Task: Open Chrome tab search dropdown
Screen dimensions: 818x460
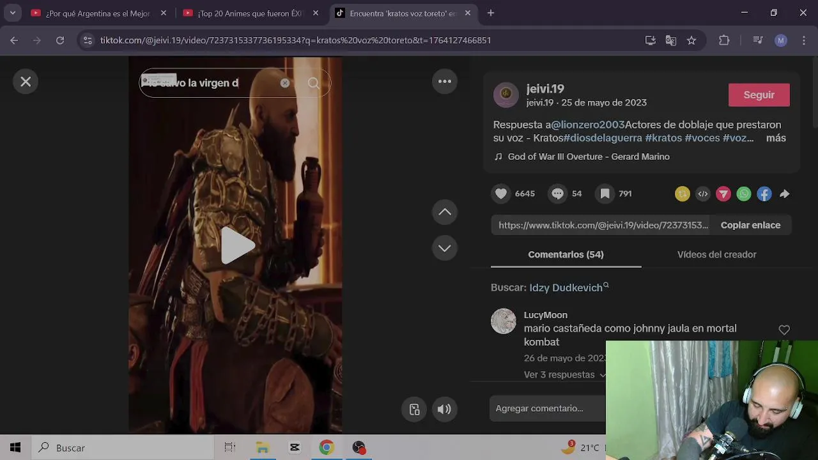Action: [x=12, y=13]
